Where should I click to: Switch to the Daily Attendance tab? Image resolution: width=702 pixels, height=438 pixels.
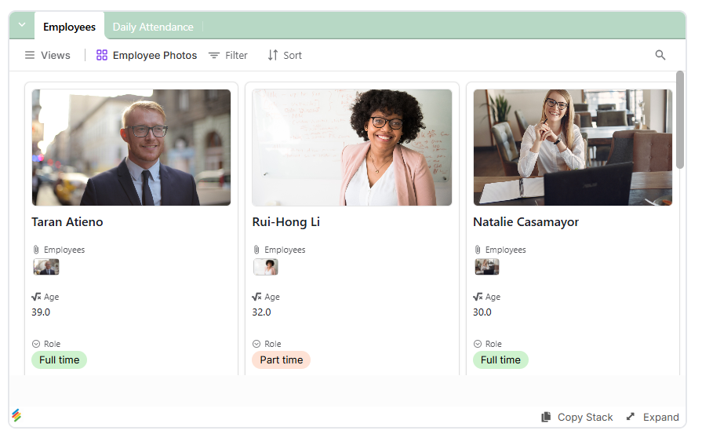coord(153,27)
